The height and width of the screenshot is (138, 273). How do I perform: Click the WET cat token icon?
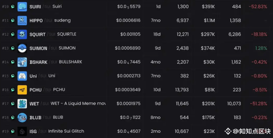tap(22, 104)
